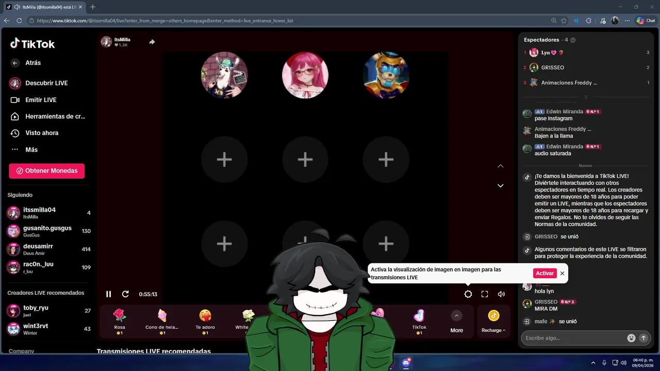
Task: Open the emoji picker in chat
Action: click(x=631, y=338)
